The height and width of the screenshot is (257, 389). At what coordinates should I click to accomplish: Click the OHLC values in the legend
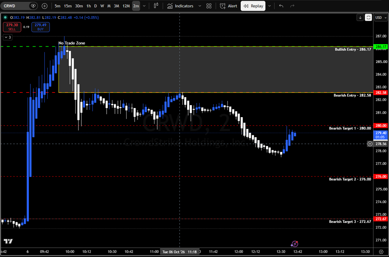pyautogui.click(x=54, y=18)
